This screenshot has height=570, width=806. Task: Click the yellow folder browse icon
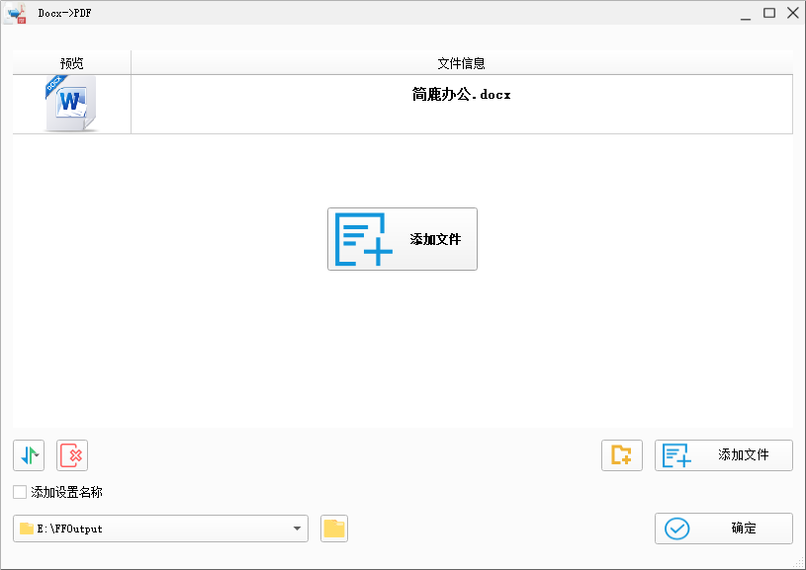click(x=333, y=529)
